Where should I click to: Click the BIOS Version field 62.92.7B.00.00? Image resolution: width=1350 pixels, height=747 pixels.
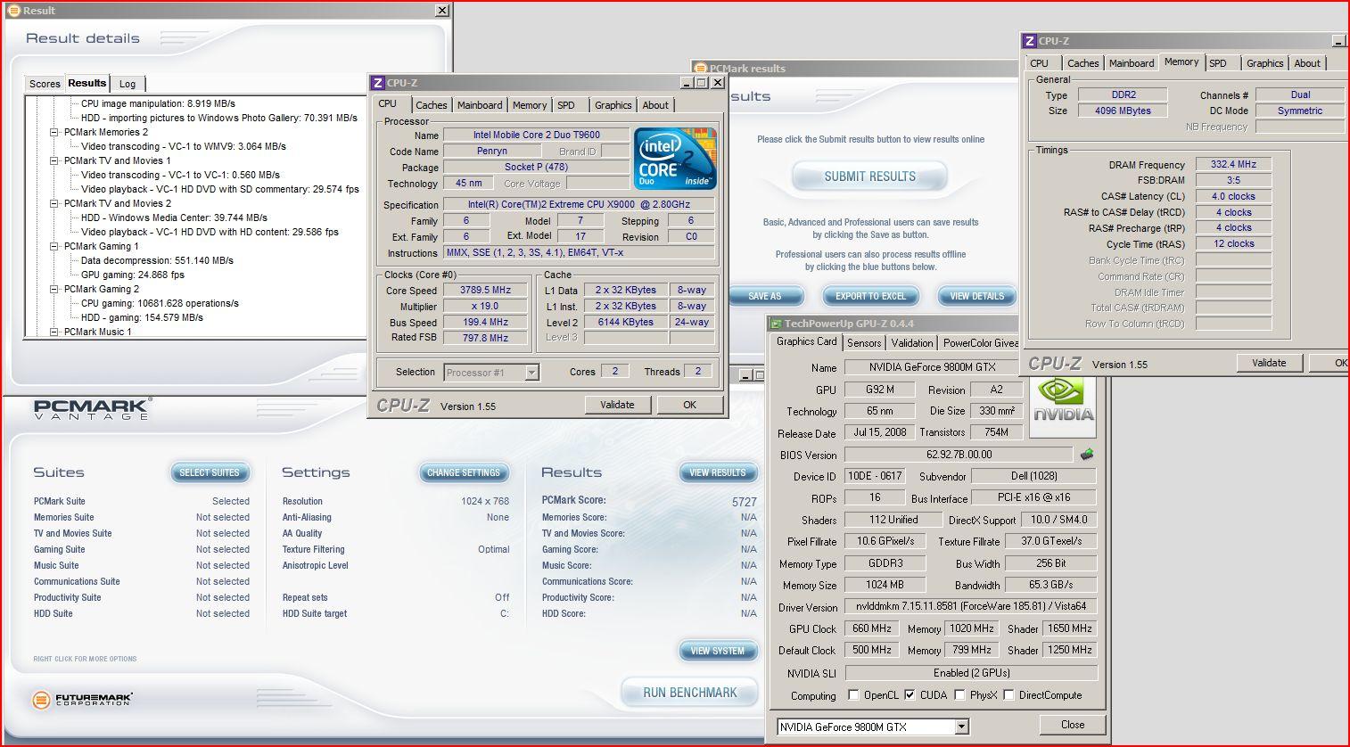click(x=959, y=455)
